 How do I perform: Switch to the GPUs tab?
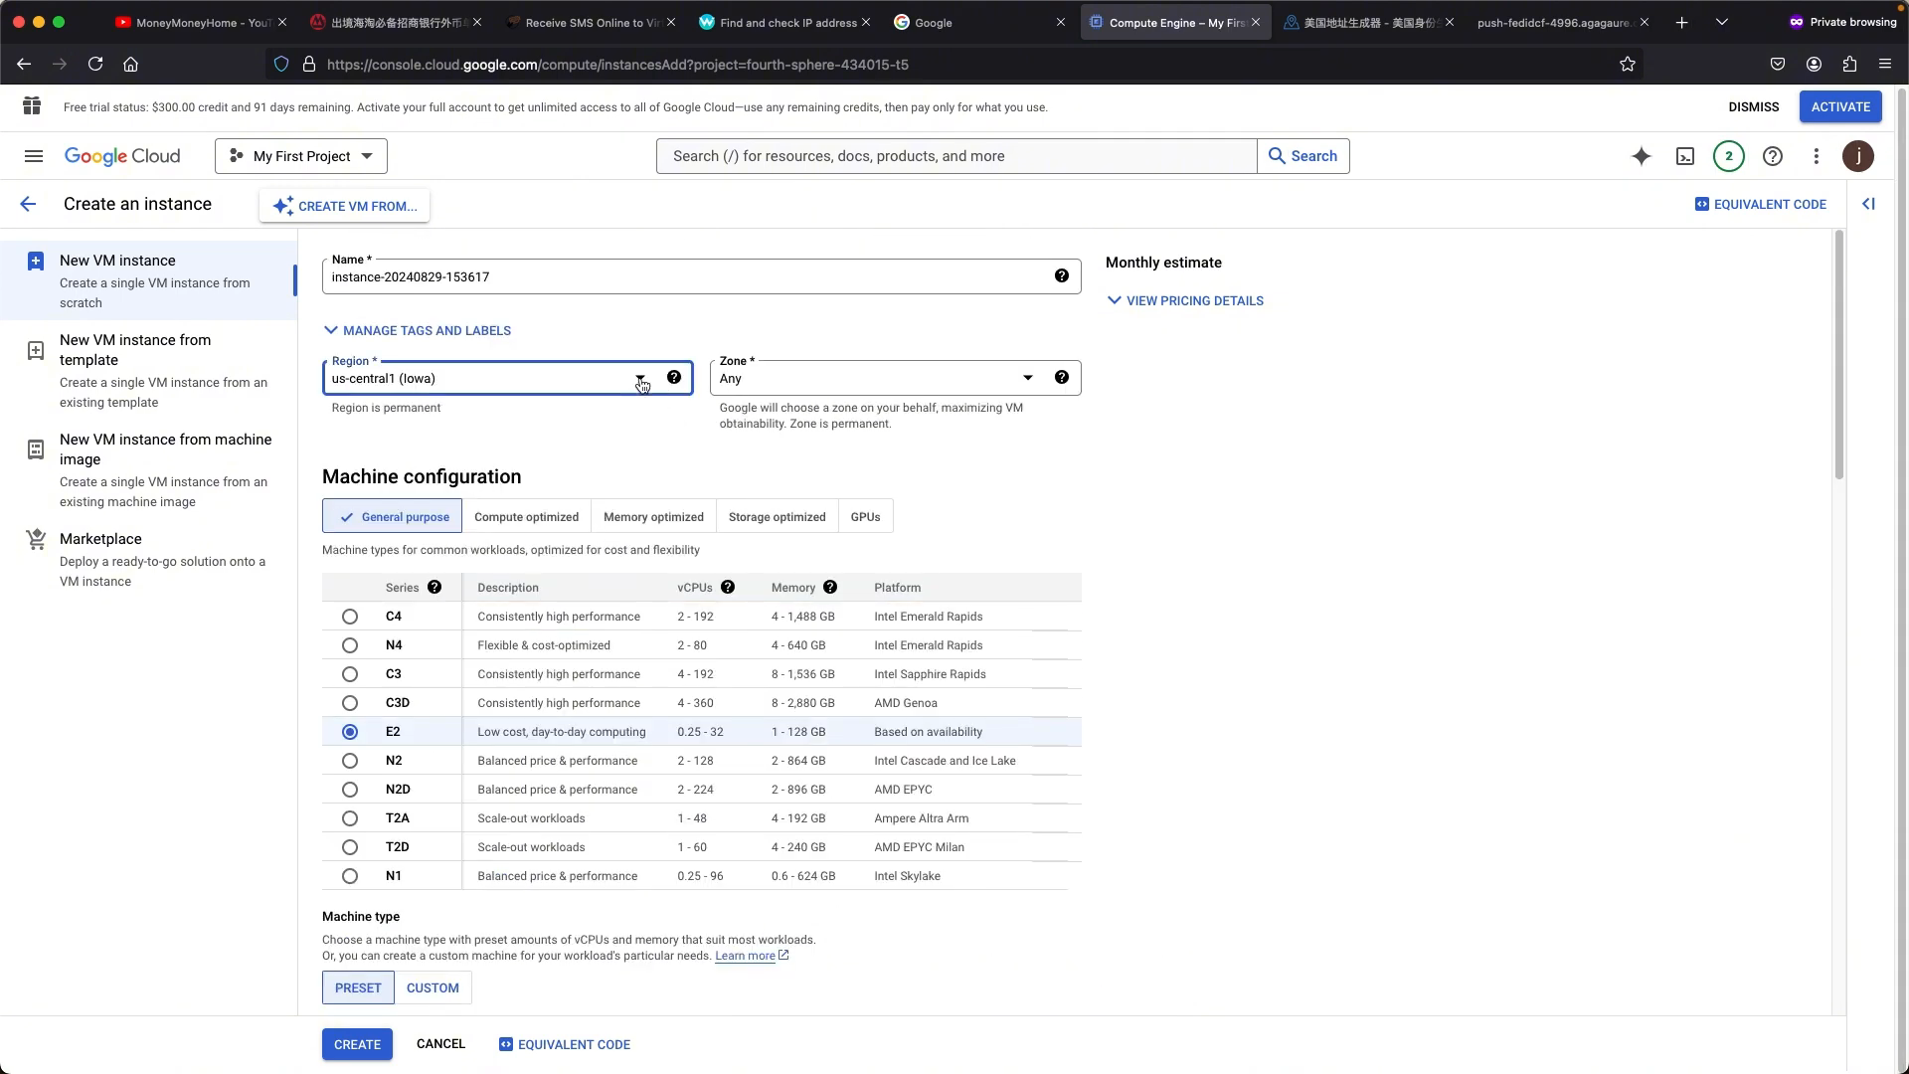point(865,517)
